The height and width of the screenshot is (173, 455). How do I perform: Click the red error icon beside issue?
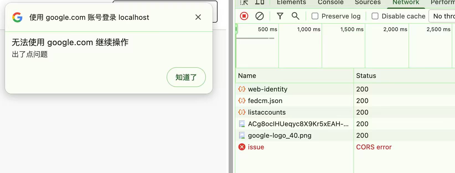(x=242, y=147)
